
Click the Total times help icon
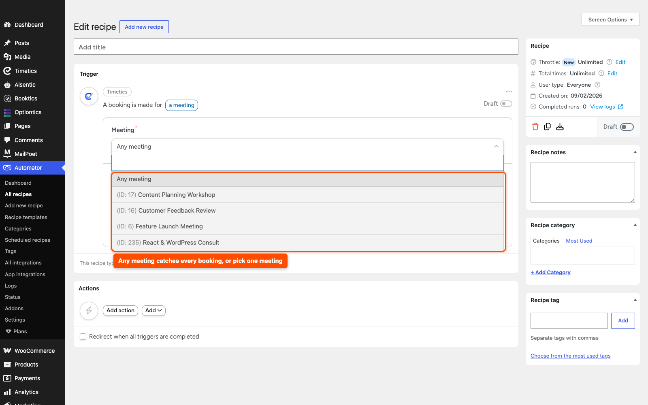coord(601,73)
